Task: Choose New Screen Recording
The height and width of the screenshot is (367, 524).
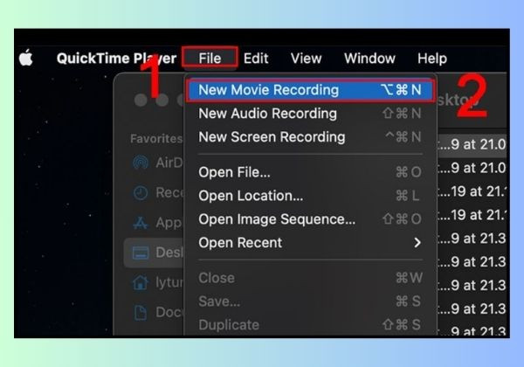Action: (x=310, y=137)
